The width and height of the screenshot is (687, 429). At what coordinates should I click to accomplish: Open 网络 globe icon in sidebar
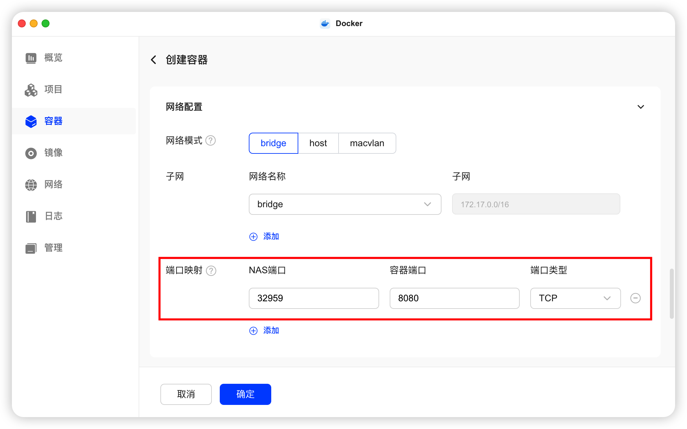[31, 185]
